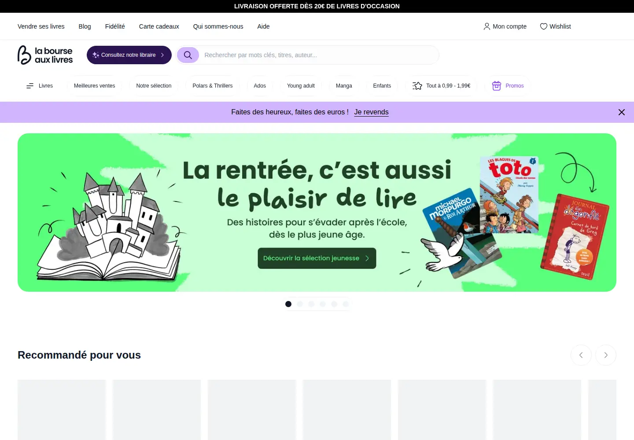Click the Vendre ses livres link
The width and height of the screenshot is (634, 440).
coord(41,26)
